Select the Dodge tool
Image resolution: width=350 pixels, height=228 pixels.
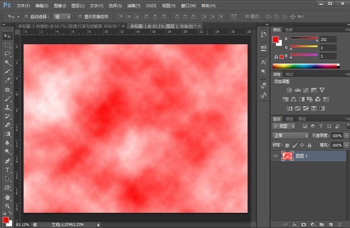coord(8,151)
